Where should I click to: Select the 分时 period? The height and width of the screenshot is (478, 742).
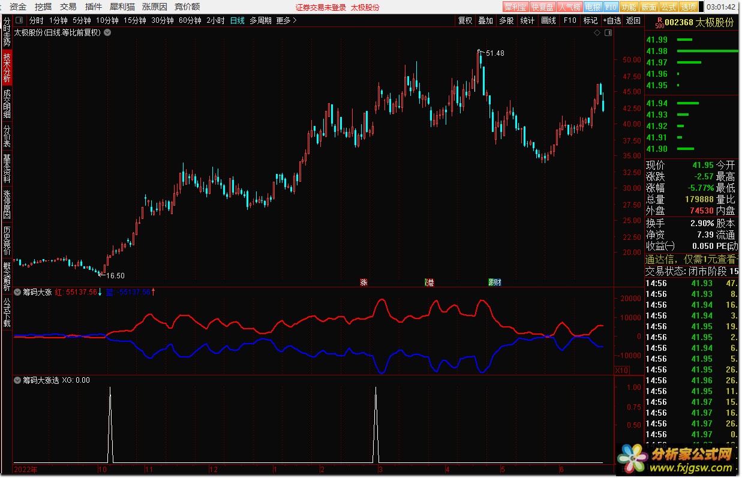pos(37,20)
